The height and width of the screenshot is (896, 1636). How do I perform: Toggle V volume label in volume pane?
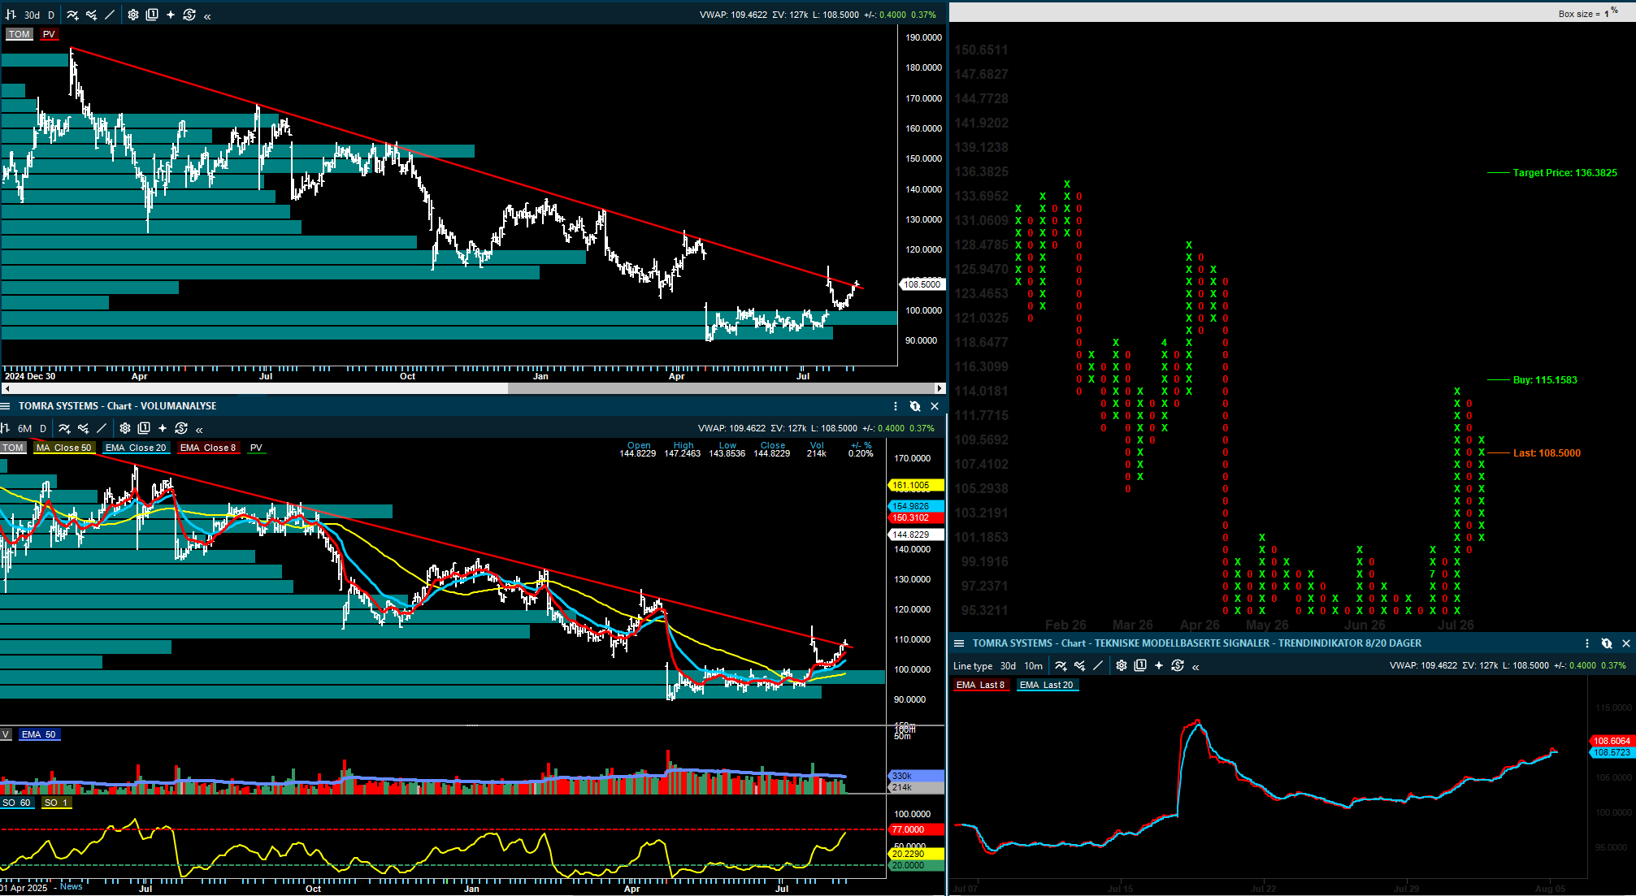pos(6,734)
